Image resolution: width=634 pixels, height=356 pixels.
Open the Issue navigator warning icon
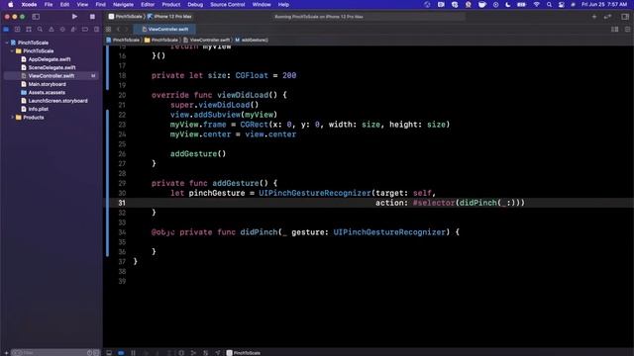click(52, 29)
